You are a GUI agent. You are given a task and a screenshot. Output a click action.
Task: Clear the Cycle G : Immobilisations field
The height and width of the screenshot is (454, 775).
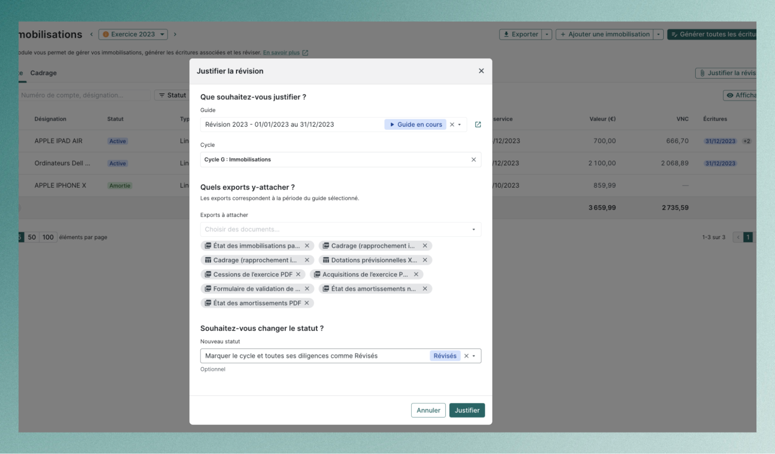pyautogui.click(x=473, y=160)
